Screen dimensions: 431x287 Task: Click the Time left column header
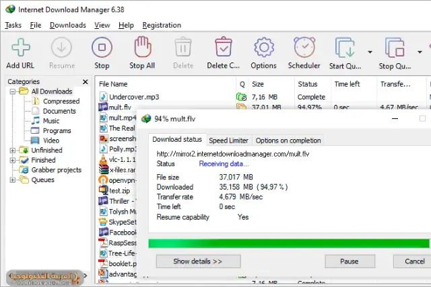coord(354,84)
